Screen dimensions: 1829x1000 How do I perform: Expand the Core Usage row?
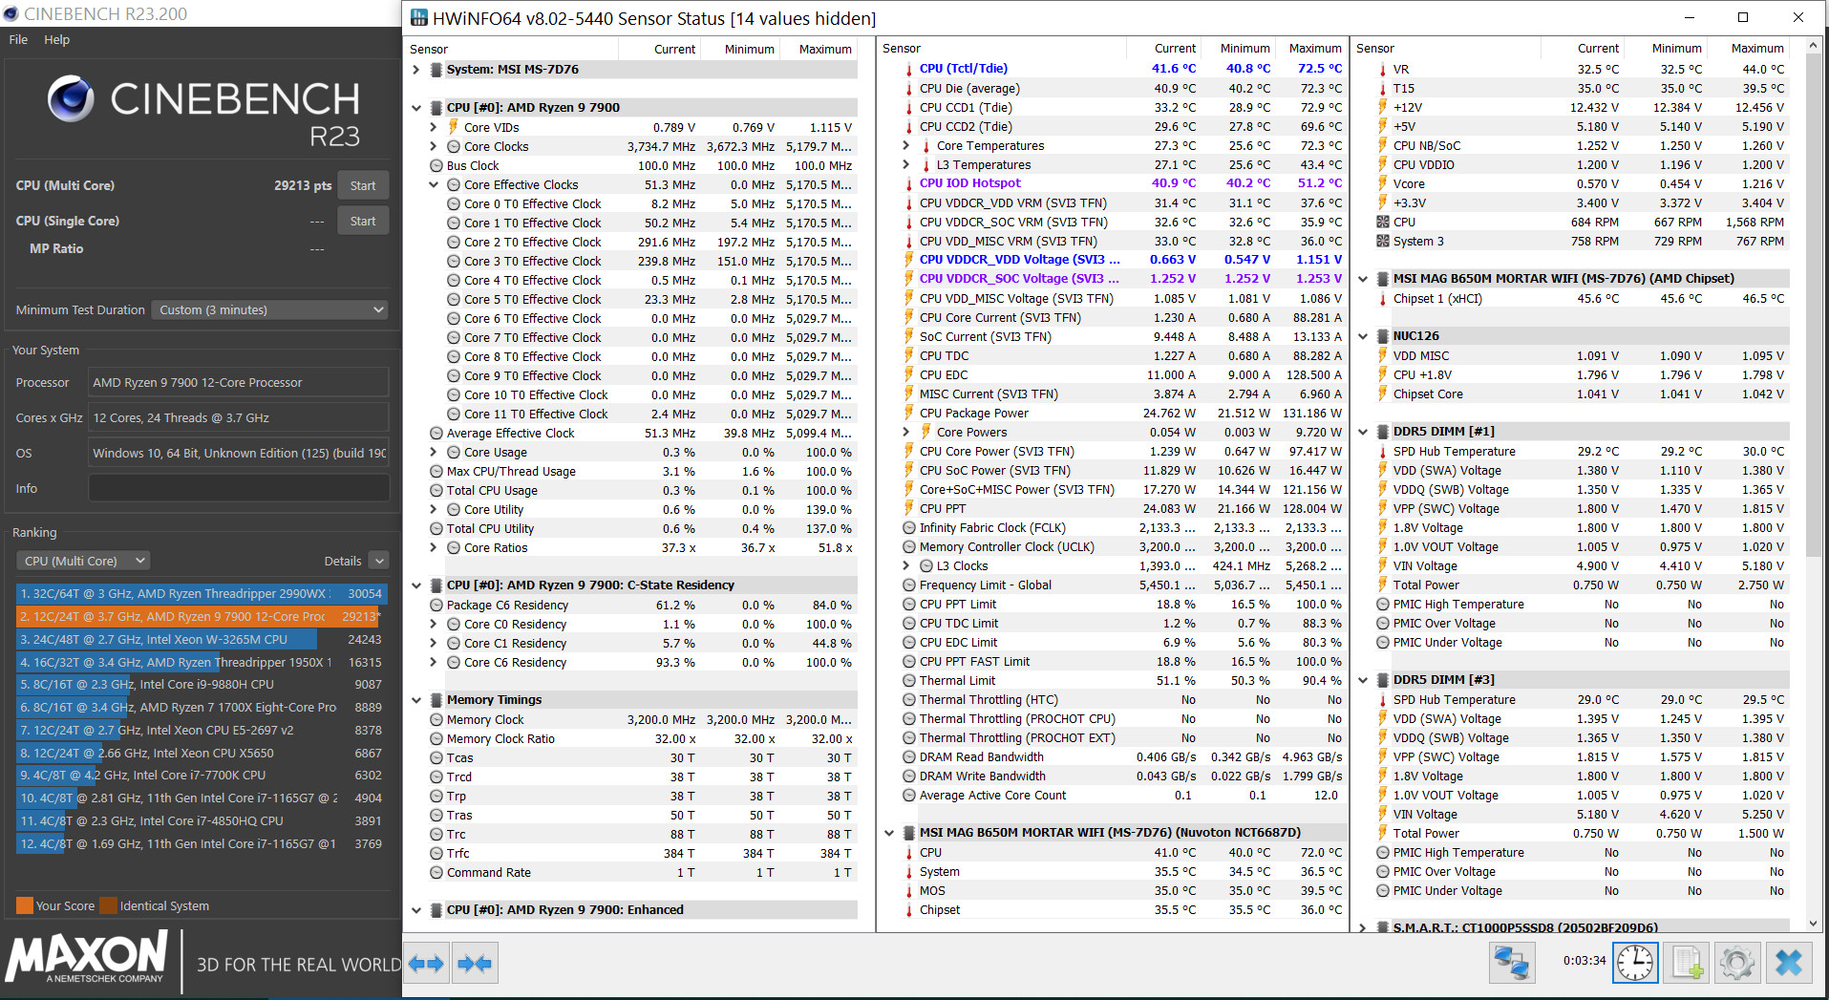tap(434, 452)
